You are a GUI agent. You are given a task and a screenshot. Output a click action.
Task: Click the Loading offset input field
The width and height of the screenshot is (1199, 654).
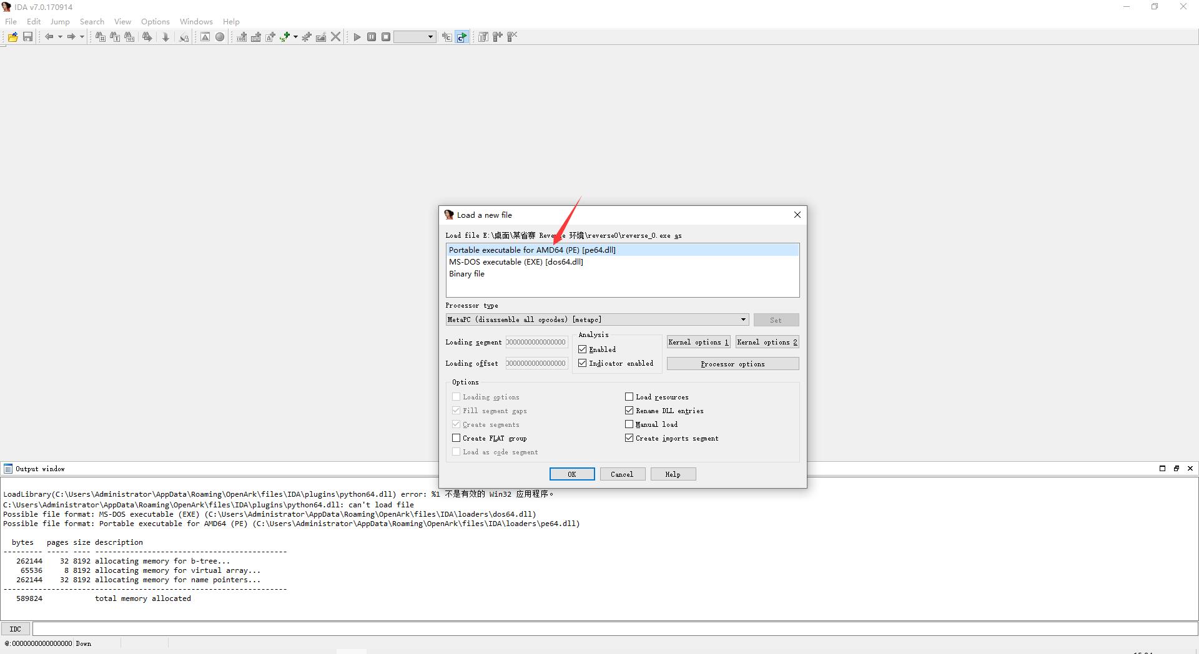[536, 363]
